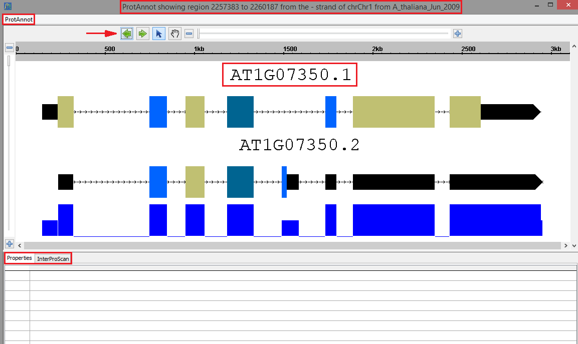The height and width of the screenshot is (344, 578).
Task: Click the first row of properties table
Action: (x=290, y=276)
